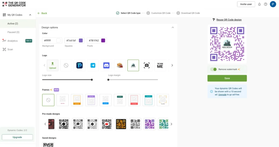The image size is (279, 147).
Task: Click the Logo margin slider handle
Action: tap(108, 80)
